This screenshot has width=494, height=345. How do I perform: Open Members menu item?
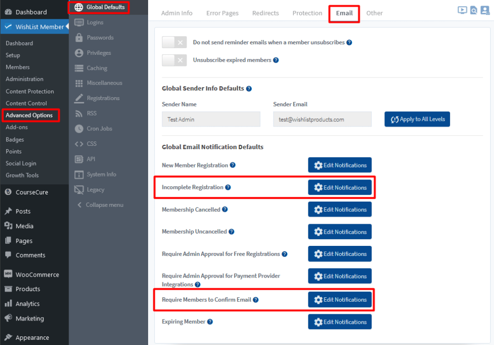point(18,67)
